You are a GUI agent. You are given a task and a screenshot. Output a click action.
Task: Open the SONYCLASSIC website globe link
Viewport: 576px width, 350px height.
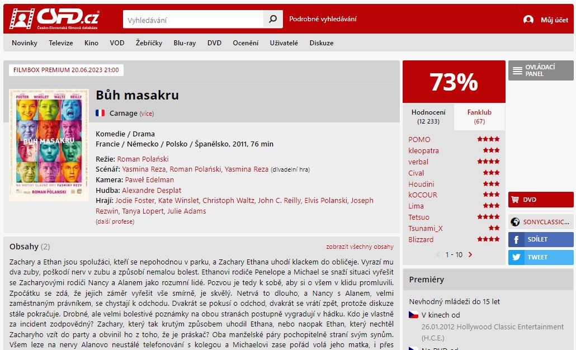click(x=541, y=222)
